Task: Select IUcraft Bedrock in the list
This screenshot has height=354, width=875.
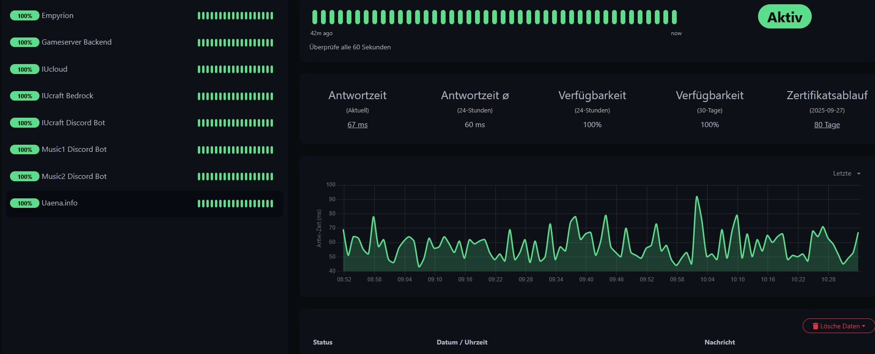Action: click(68, 96)
